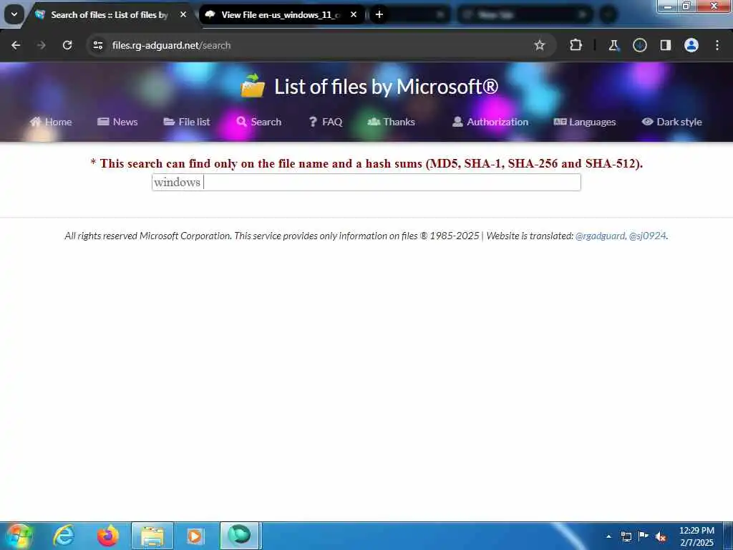Open the Chrome profile avatar

coord(691,45)
